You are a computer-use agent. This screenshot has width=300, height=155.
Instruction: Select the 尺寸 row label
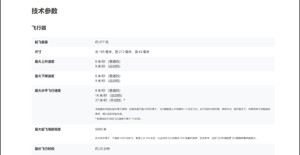tap(38, 52)
